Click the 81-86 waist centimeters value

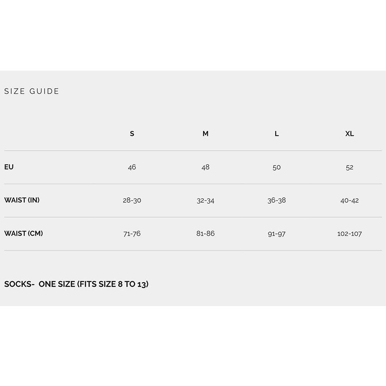(205, 234)
